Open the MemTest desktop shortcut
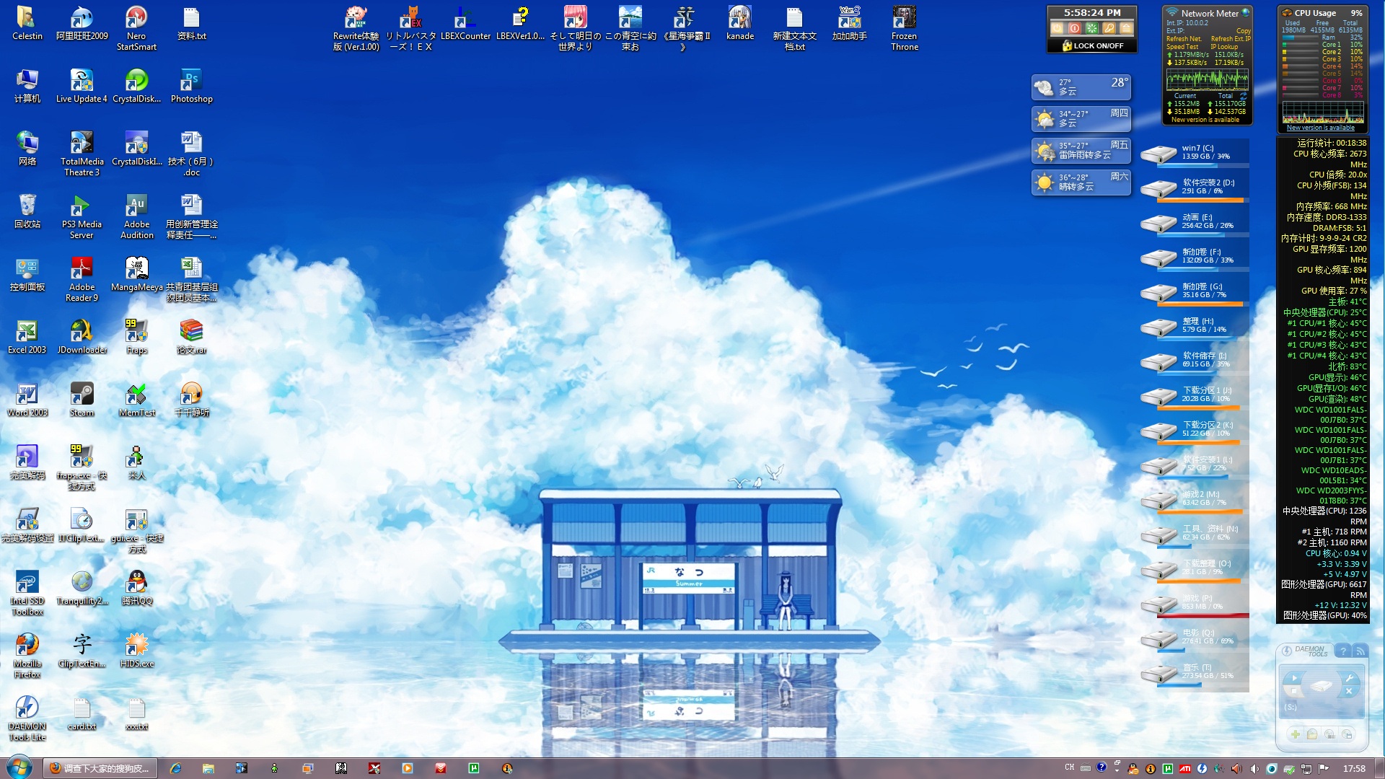The height and width of the screenshot is (779, 1385). [x=136, y=400]
